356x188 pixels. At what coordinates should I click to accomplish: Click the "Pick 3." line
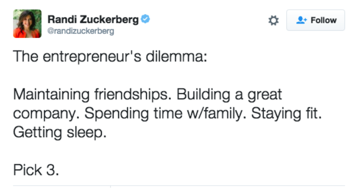coord(36,170)
